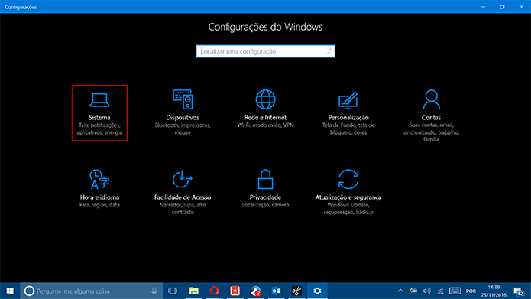
Task: Open the Windows Start button
Action: tap(10, 291)
